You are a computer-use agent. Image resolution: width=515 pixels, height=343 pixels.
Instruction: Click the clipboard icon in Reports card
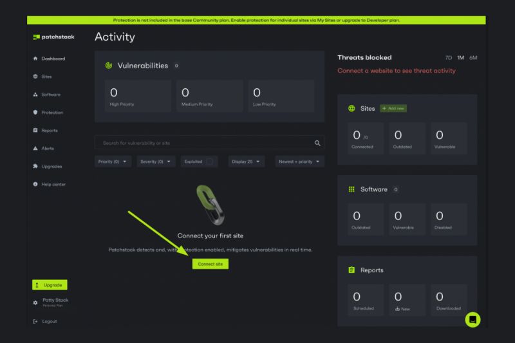pyautogui.click(x=351, y=270)
